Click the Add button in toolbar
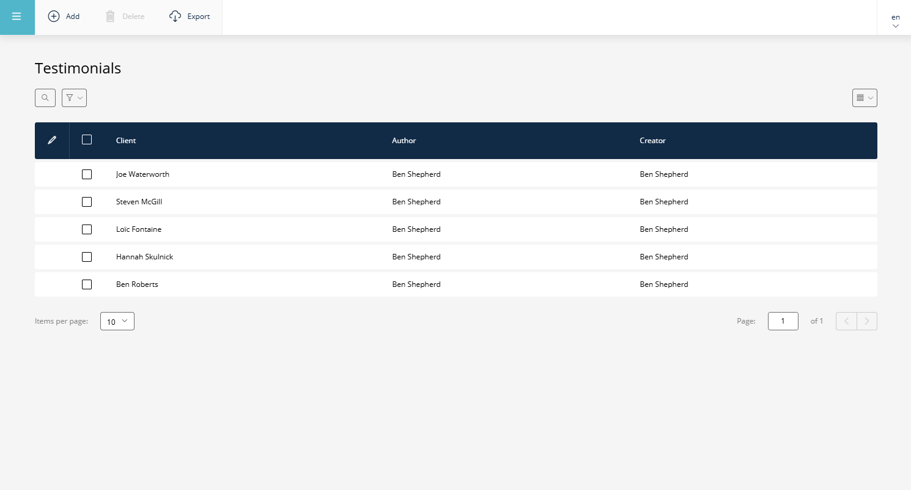This screenshot has height=490, width=911. 64,17
